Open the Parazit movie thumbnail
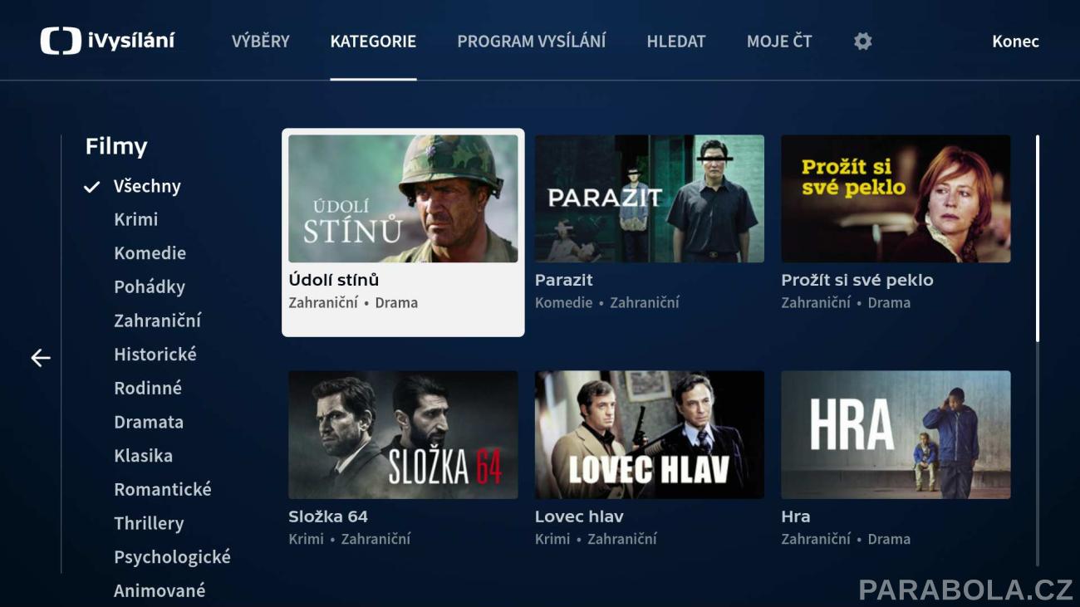Image resolution: width=1080 pixels, height=607 pixels. (x=650, y=198)
